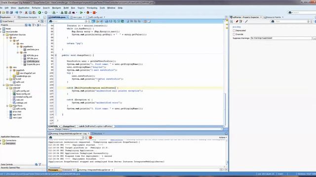Image resolution: width=316 pixels, height=177 pixels.
Task: Toggle the Override checkbox
Action: (234, 34)
